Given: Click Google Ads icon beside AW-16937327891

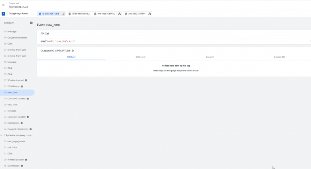Looking at the screenshot, I should tap(150, 14).
